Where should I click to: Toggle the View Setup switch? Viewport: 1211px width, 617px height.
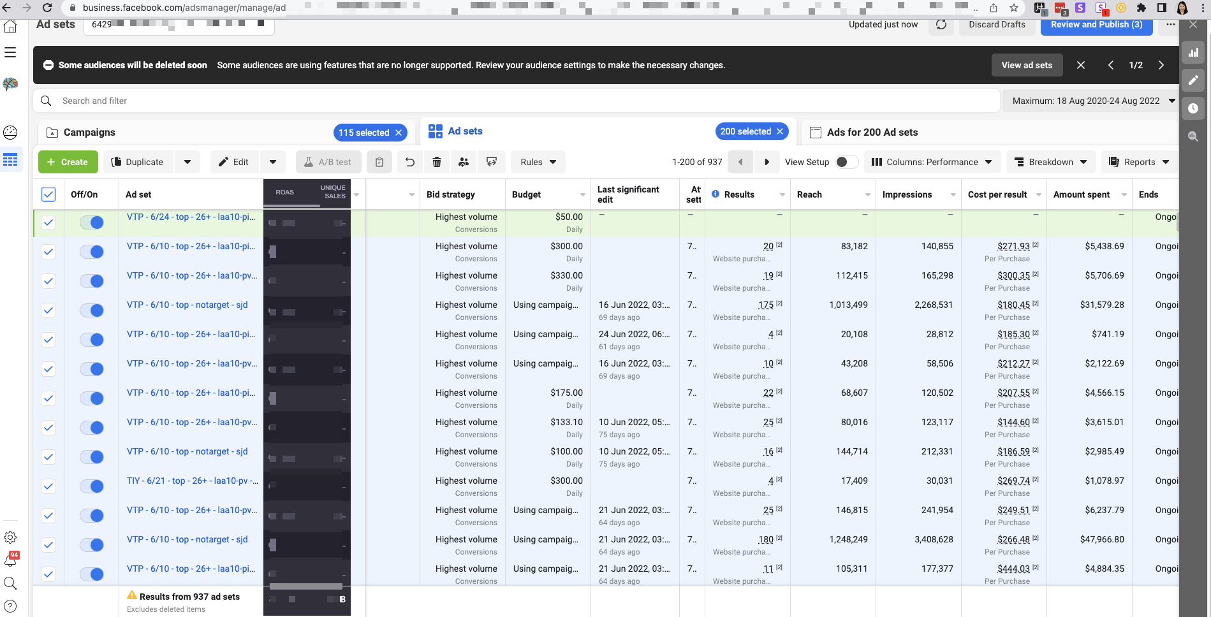point(847,162)
